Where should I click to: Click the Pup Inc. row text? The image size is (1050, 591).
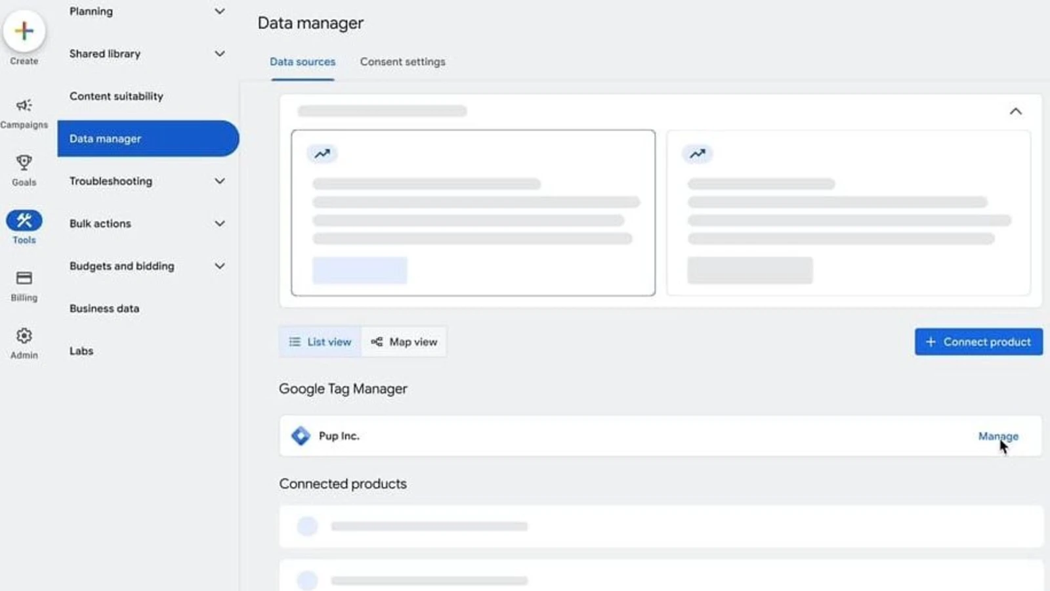pyautogui.click(x=339, y=436)
